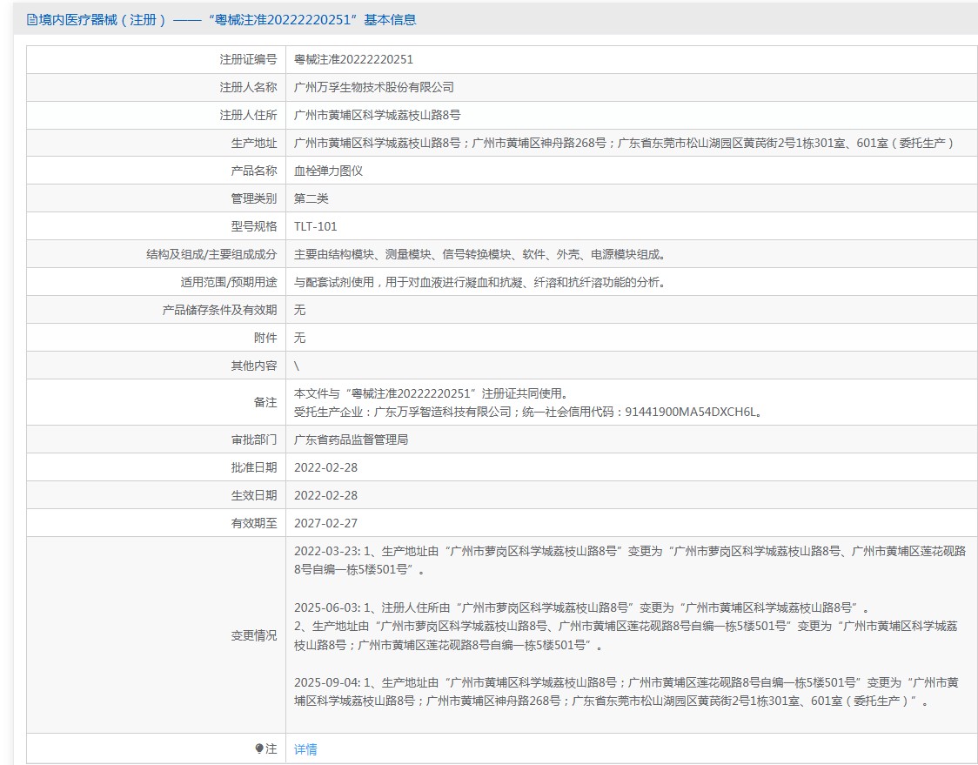The width and height of the screenshot is (978, 765).
Task: Click the 有效期至 label
Action: (254, 523)
